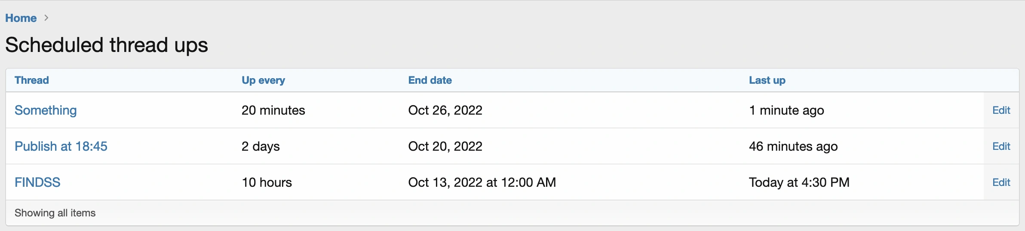Click the Oct 26, 2022 end date
This screenshot has height=231, width=1025.
click(x=445, y=110)
